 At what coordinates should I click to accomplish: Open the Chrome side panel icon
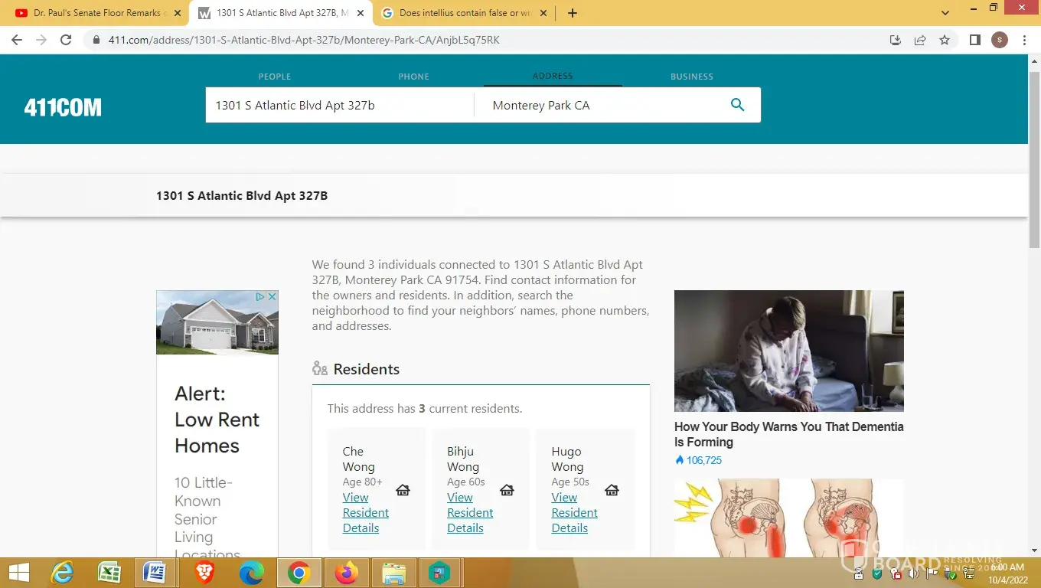[x=974, y=40]
